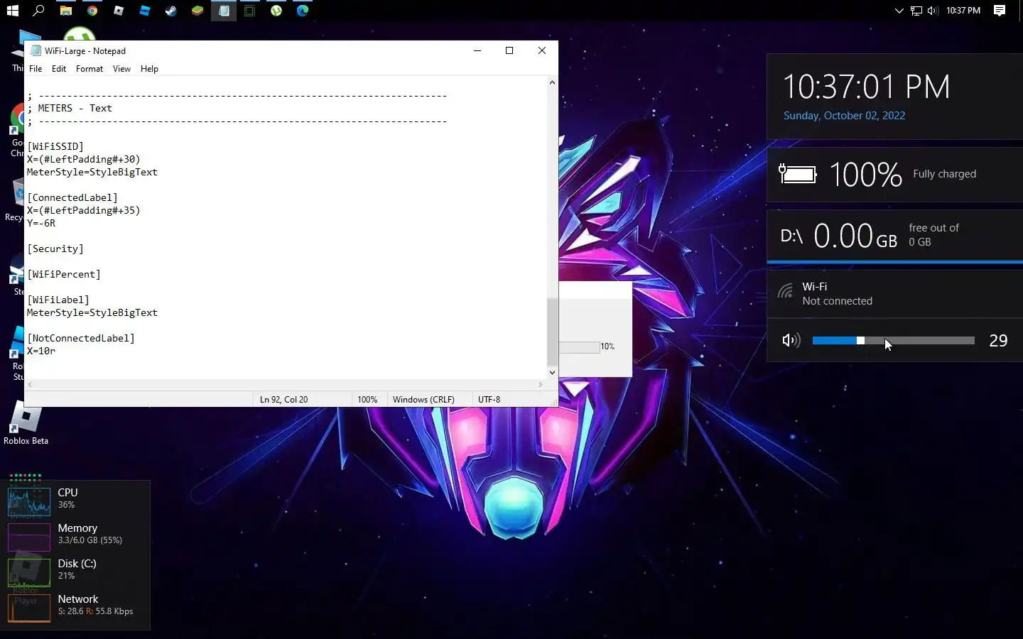Click the X=(#LeftPadding#+30) line

84,159
